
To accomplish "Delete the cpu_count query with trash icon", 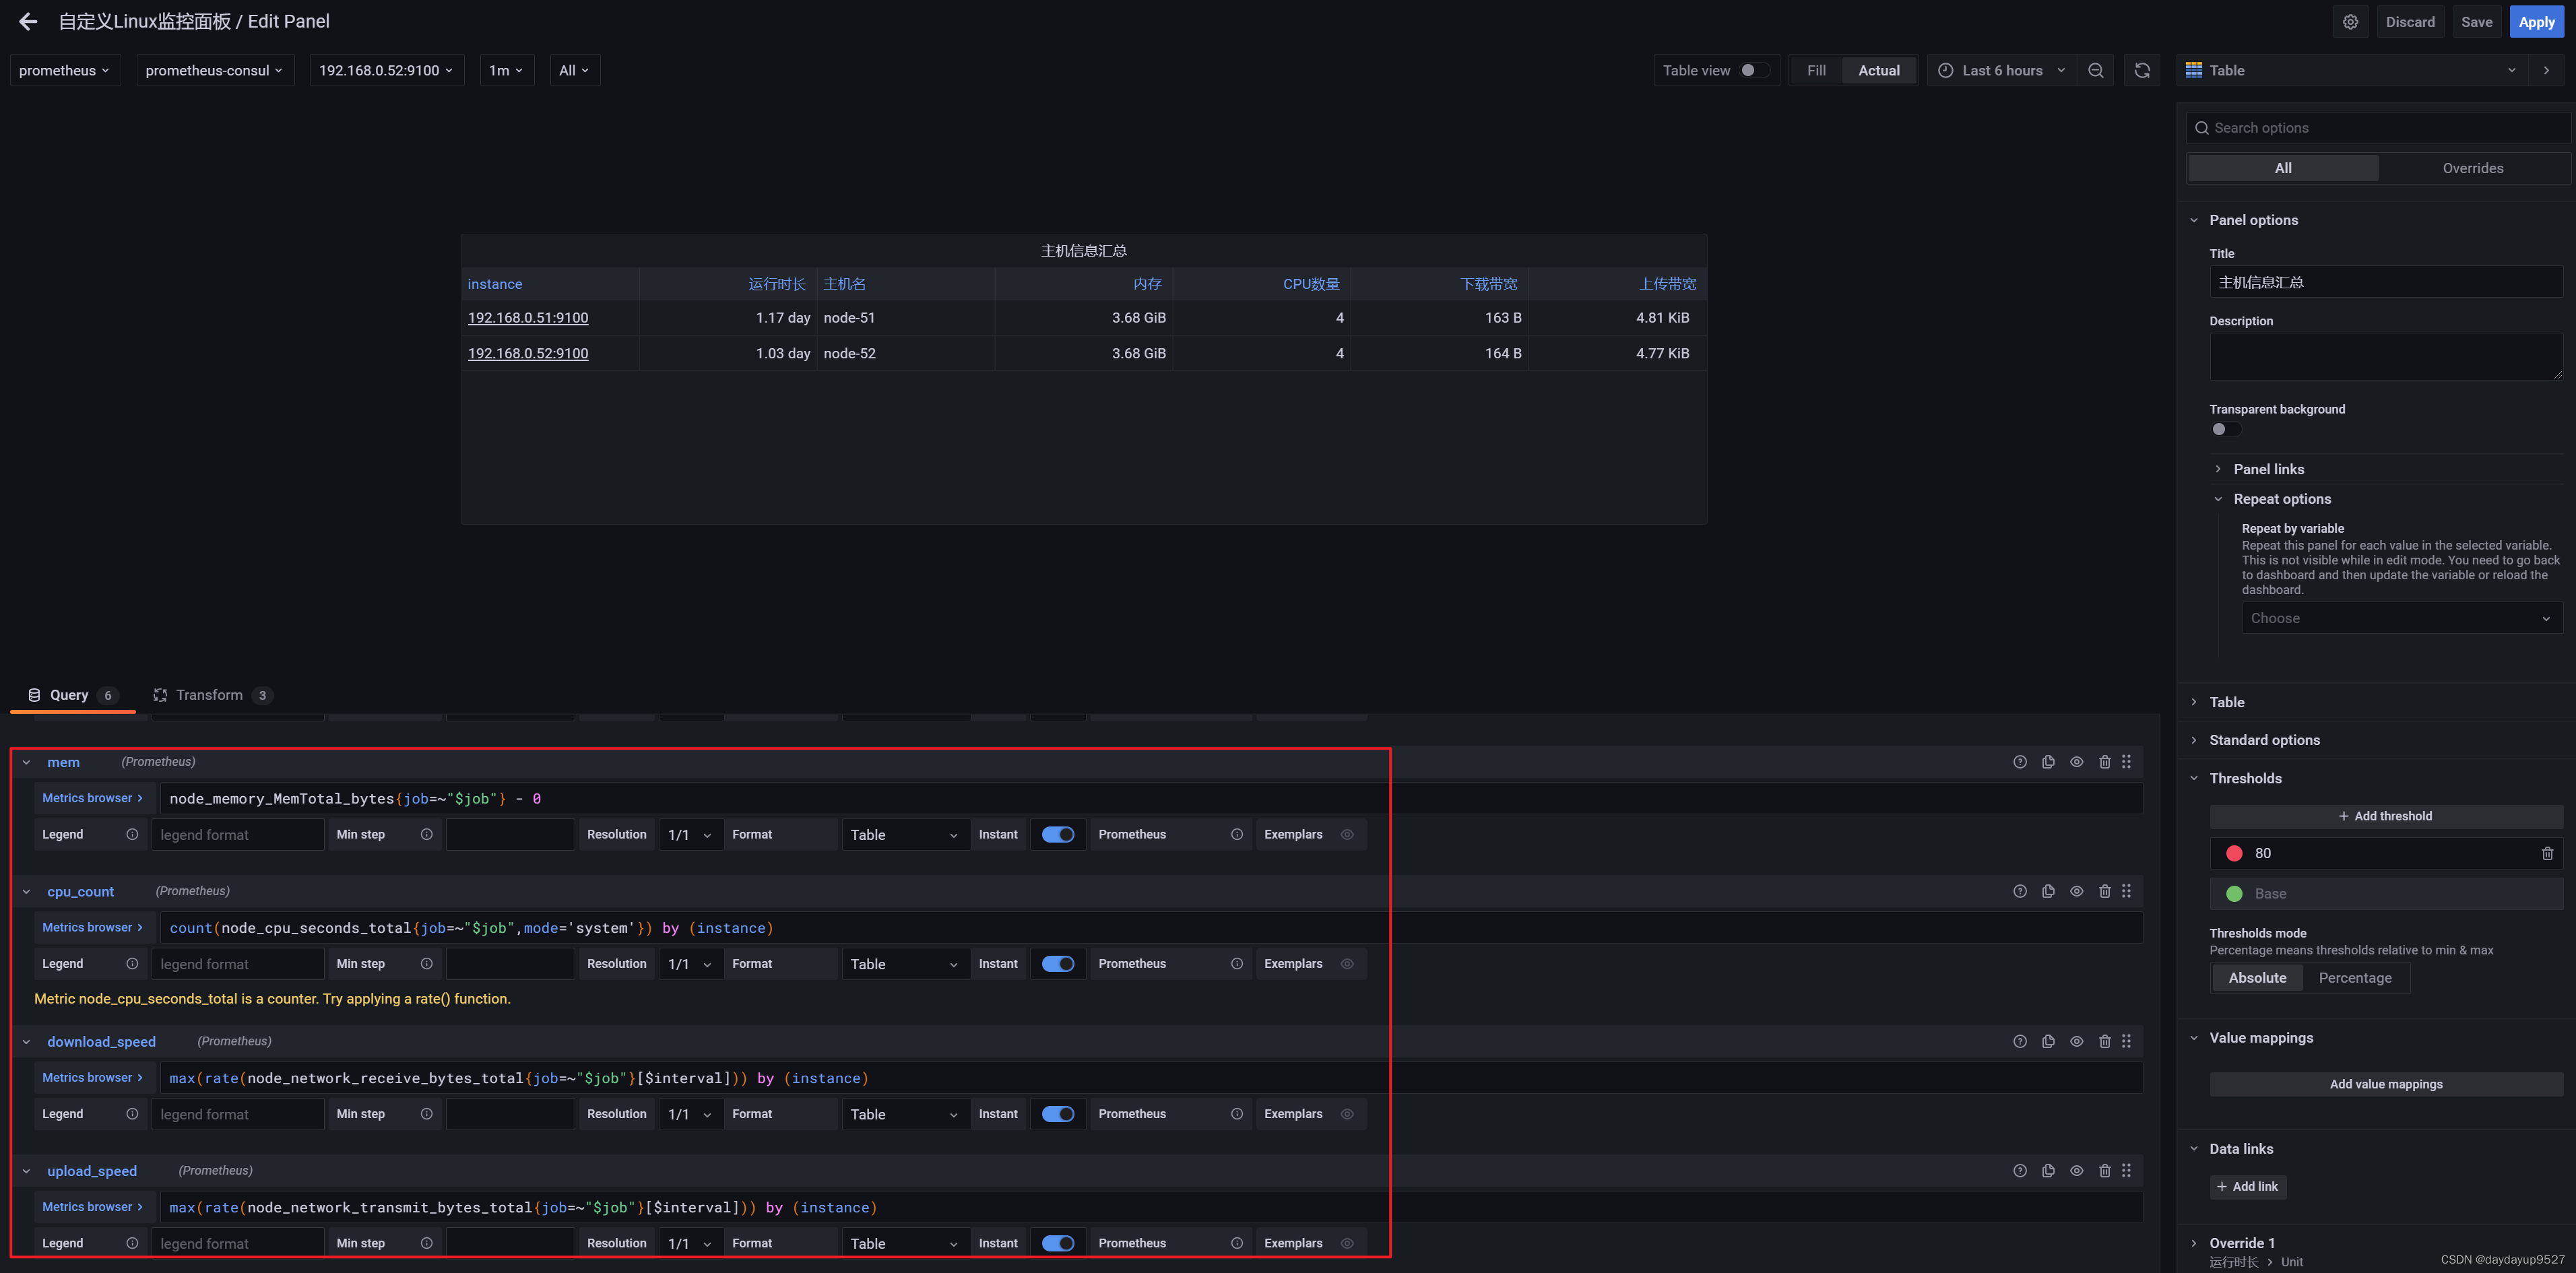I will click(x=2104, y=891).
